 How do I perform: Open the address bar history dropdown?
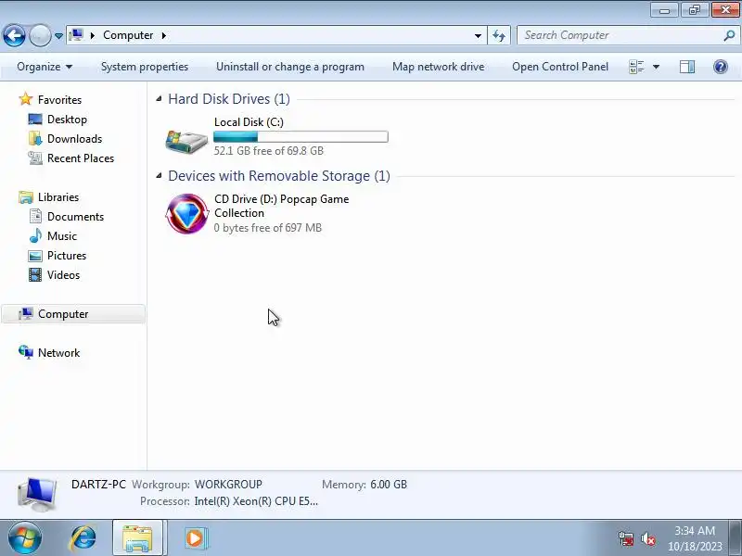(x=478, y=35)
